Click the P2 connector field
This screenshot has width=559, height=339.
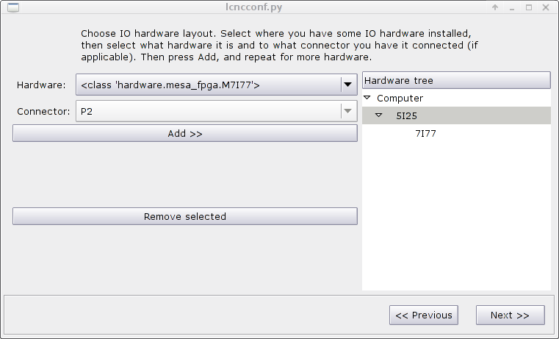point(208,111)
